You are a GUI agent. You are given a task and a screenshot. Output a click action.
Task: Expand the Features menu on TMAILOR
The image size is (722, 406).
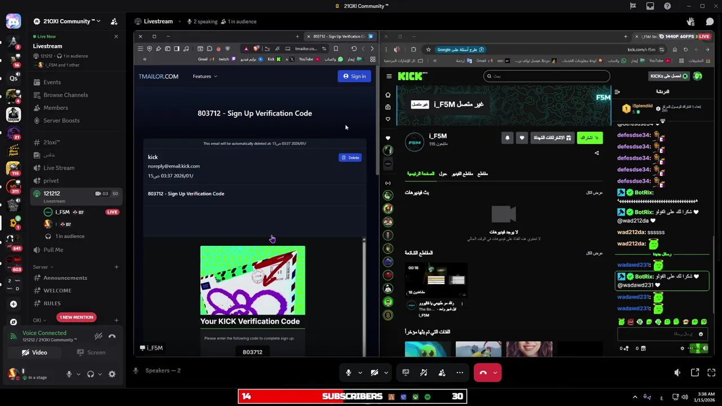coord(205,76)
